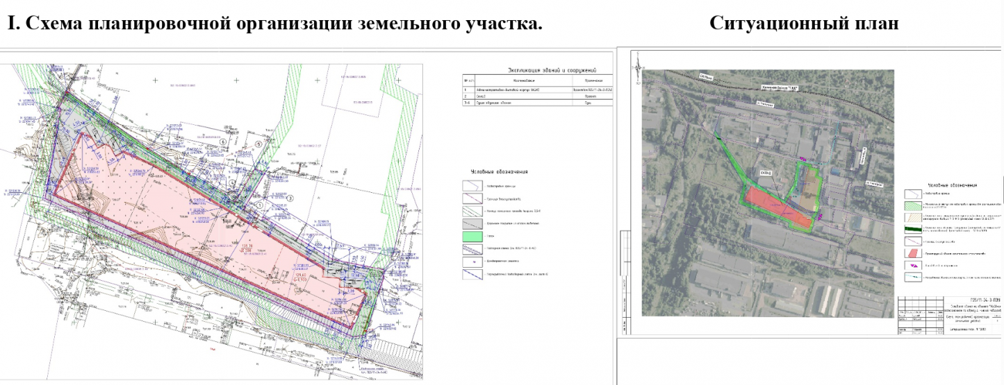Click the orange hatched swatch in situational legend

pyautogui.click(x=913, y=218)
